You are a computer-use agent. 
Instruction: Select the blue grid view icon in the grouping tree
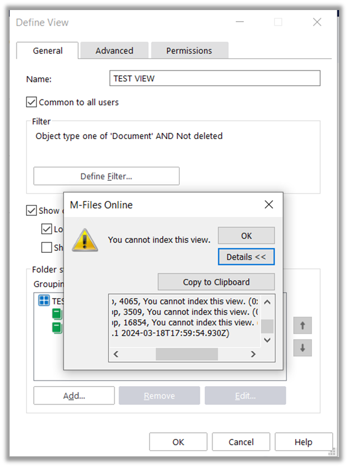point(44,300)
